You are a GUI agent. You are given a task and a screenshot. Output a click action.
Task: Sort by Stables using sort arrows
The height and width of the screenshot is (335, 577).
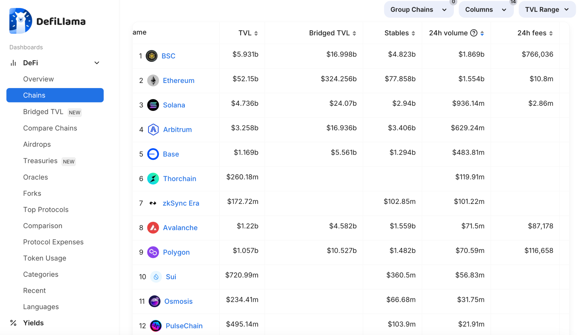tap(413, 33)
